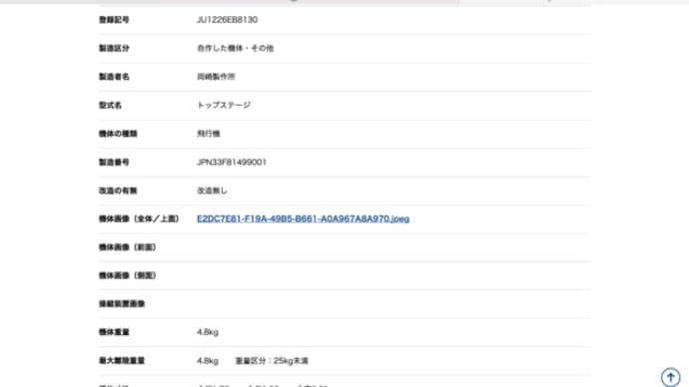Select the 飛行機 aircraft type value
This screenshot has width=689, height=387.
[x=209, y=134]
